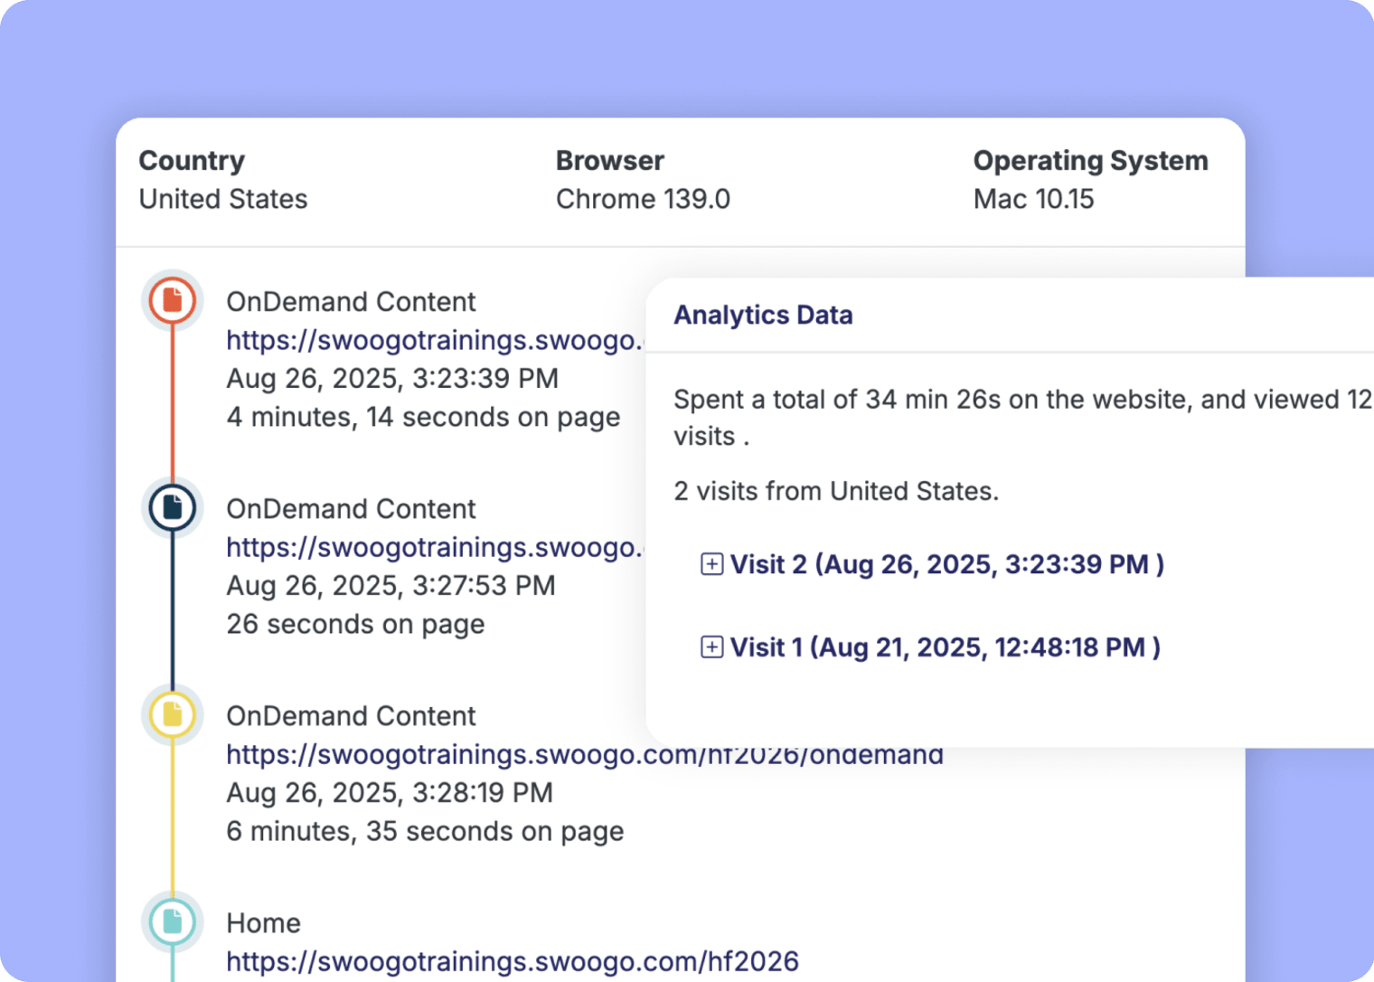Click the second OnDemand Content URL
The height and width of the screenshot is (982, 1374).
tap(434, 547)
